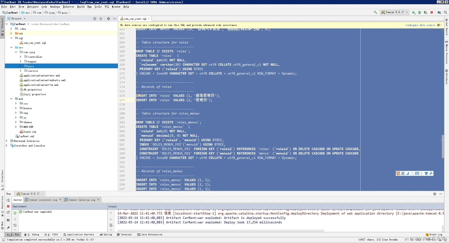Open Project panel settings gear

[108, 19]
